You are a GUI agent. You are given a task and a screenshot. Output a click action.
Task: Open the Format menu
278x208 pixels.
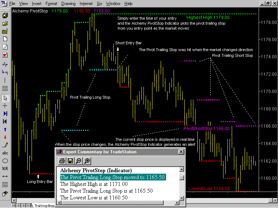[51, 4]
